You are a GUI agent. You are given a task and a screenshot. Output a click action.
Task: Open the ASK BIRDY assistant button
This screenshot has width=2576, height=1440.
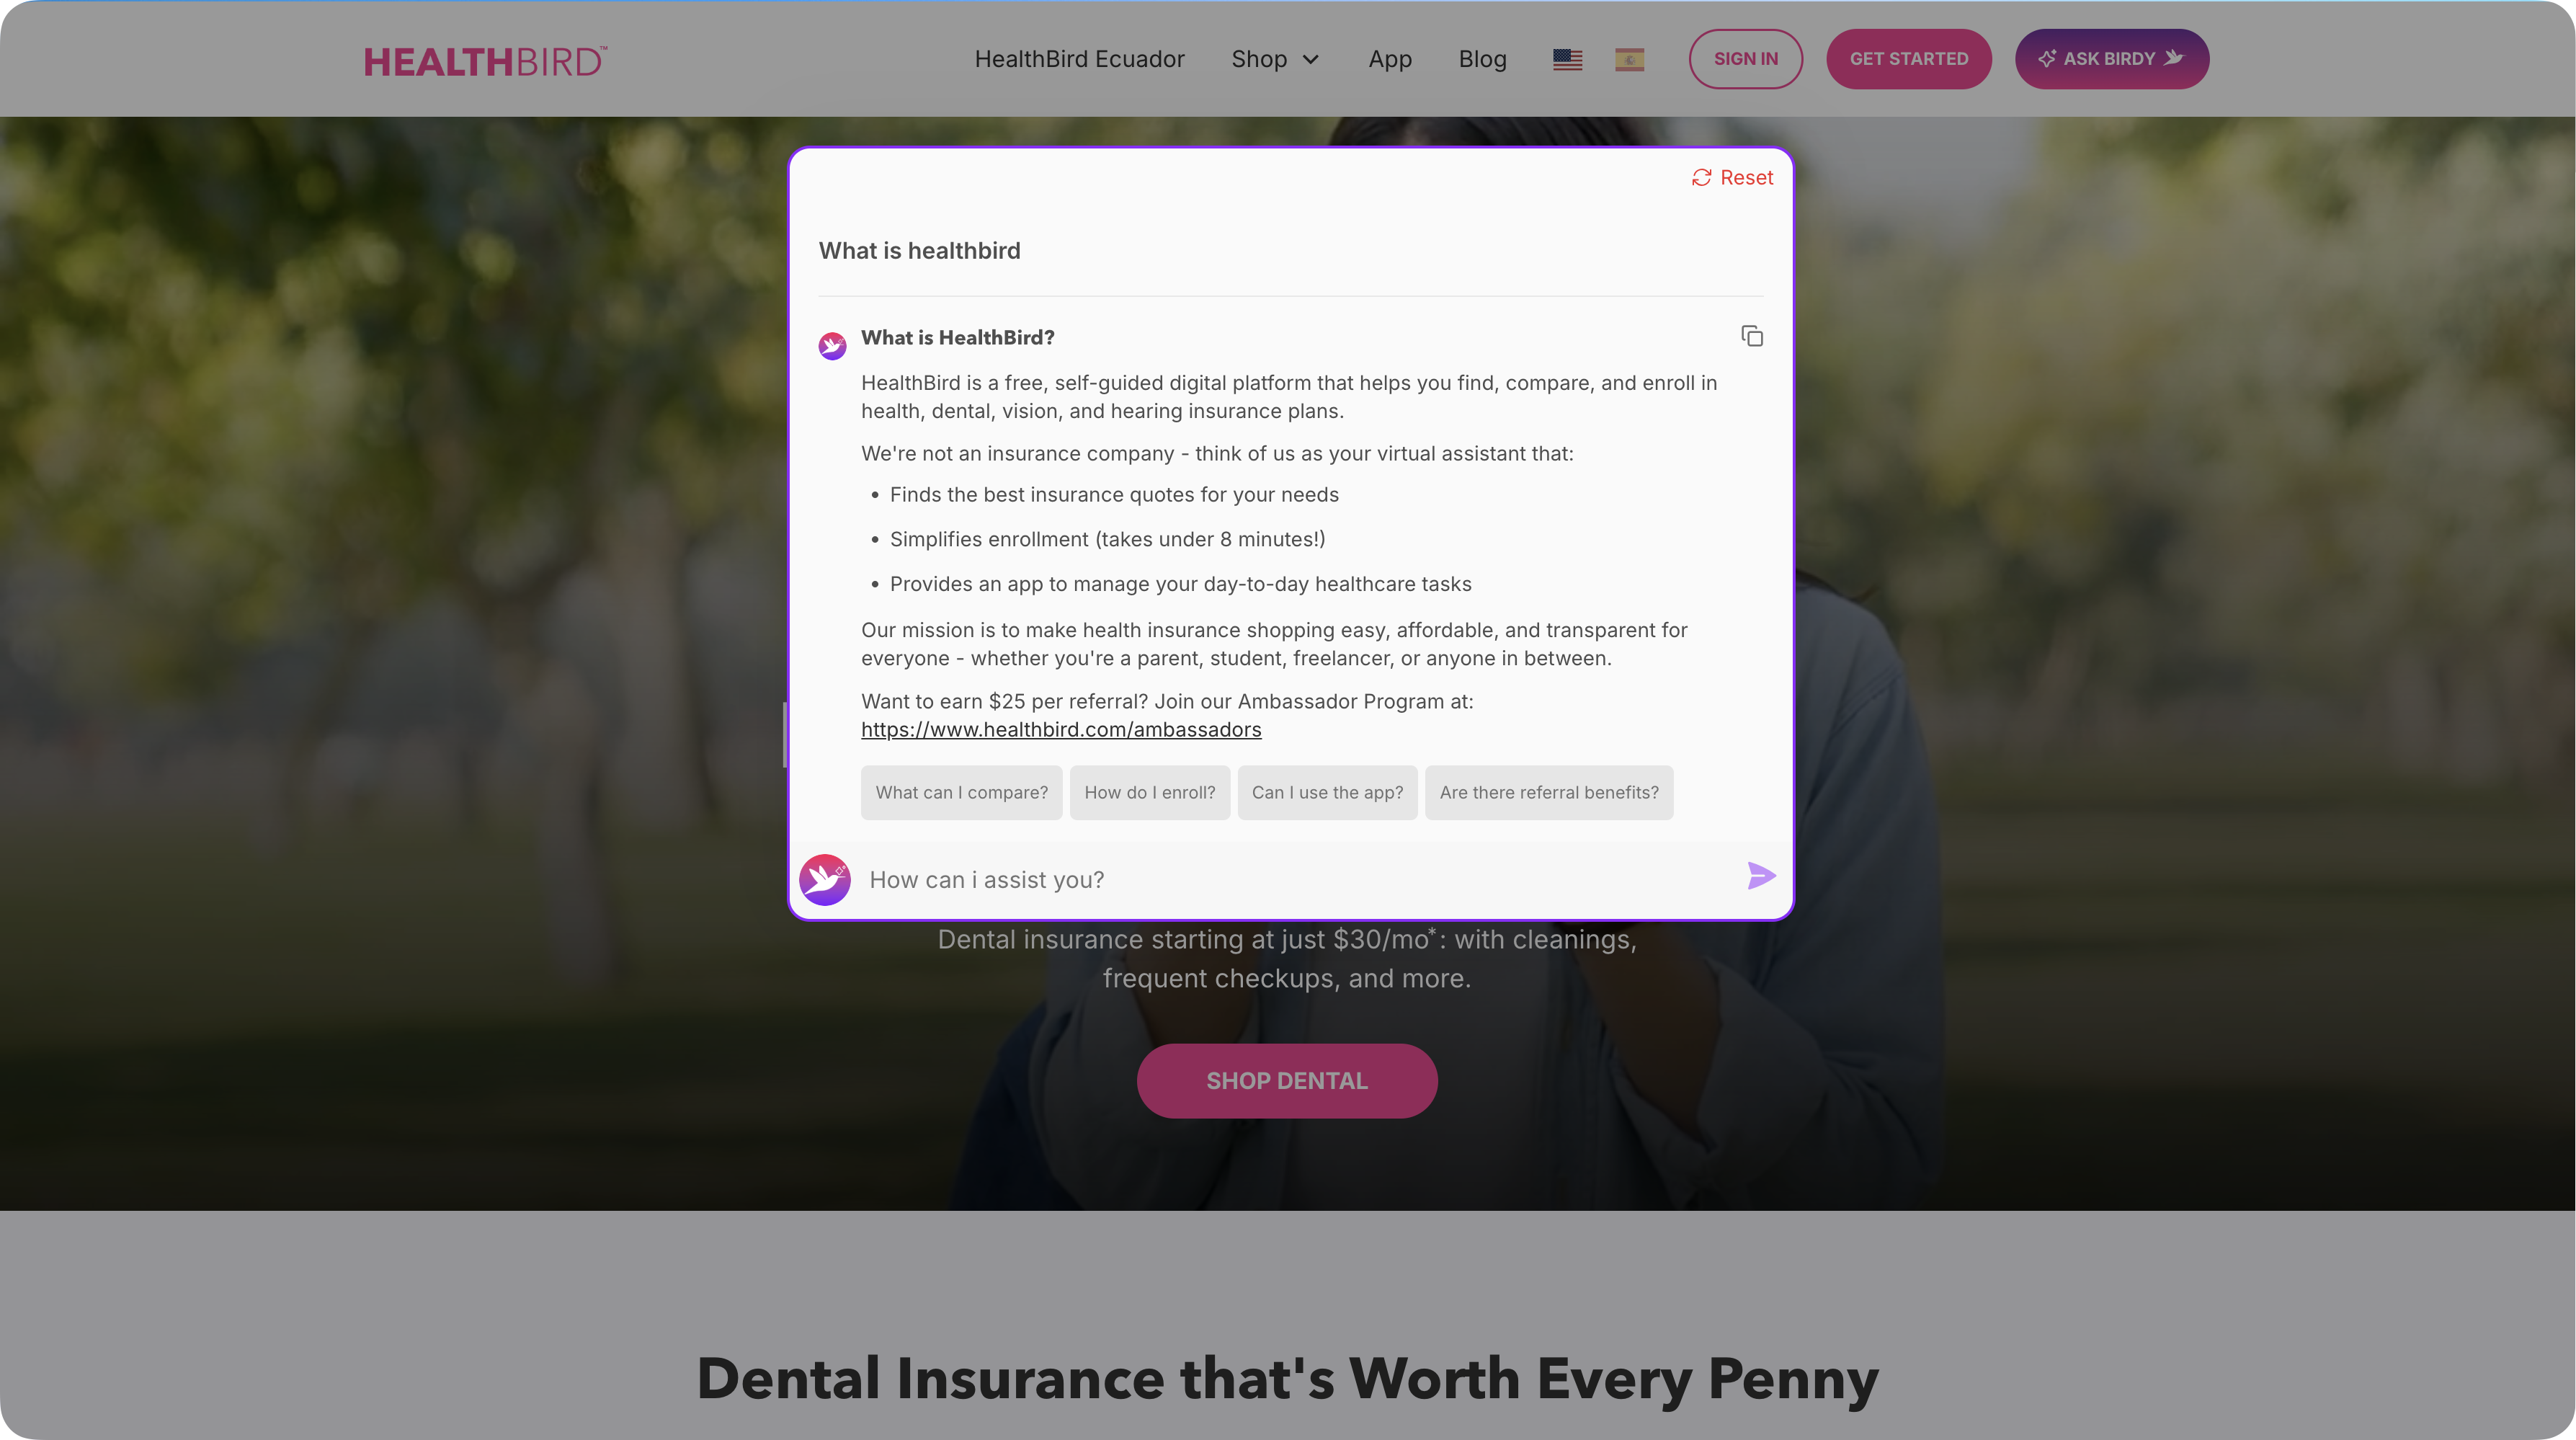click(2111, 59)
